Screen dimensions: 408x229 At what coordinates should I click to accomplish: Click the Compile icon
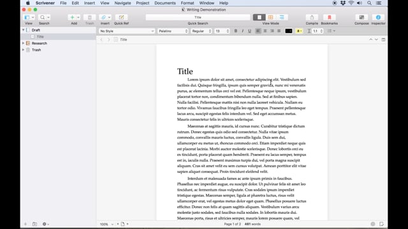point(312,17)
